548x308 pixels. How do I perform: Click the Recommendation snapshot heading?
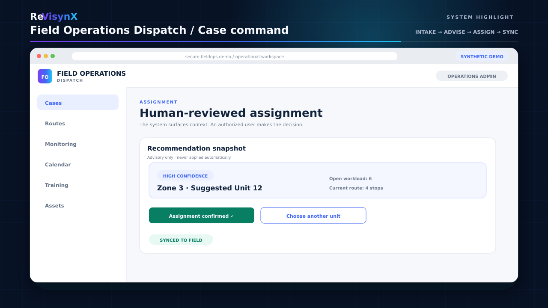[x=197, y=148]
